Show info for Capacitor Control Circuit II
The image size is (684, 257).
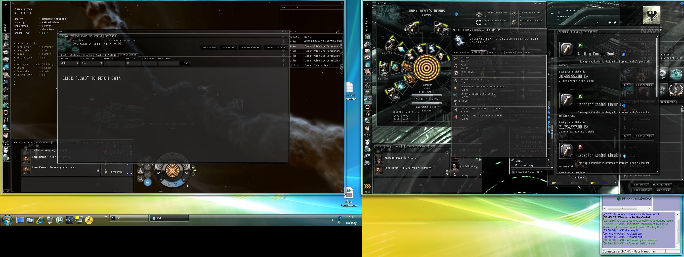[625, 156]
